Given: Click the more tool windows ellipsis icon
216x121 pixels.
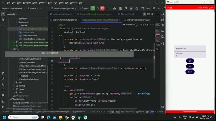Looking at the screenshot, I should click(x=3, y=26).
